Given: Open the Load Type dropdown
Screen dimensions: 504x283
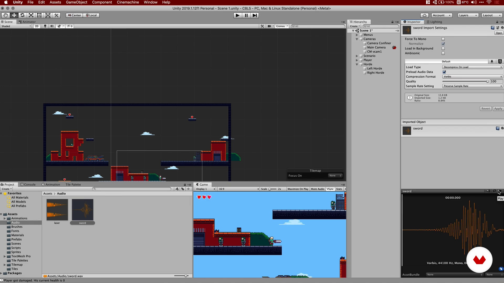Looking at the screenshot, I should [x=472, y=67].
